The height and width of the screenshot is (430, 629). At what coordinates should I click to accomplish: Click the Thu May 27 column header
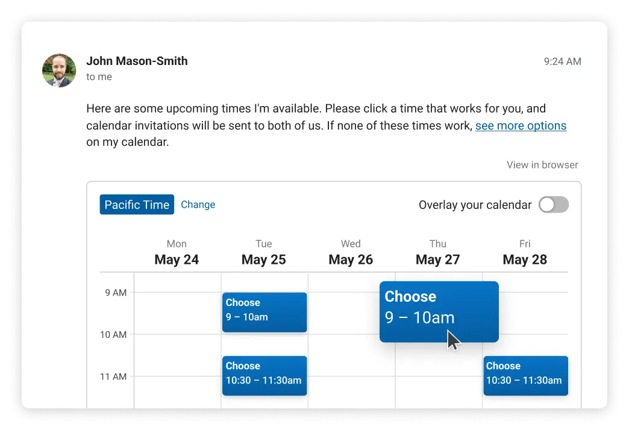[x=438, y=252]
